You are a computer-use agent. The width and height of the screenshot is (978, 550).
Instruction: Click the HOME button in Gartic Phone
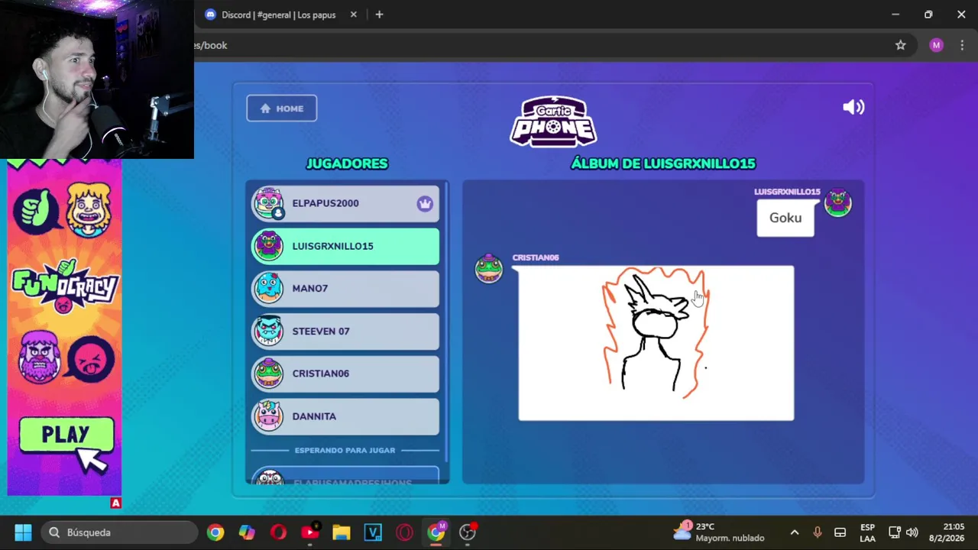coord(281,108)
